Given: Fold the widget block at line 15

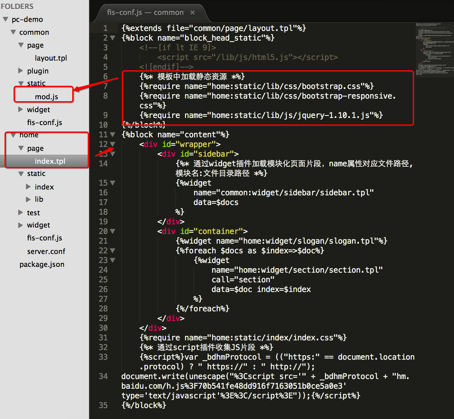Looking at the screenshot, I should pyautogui.click(x=113, y=183).
